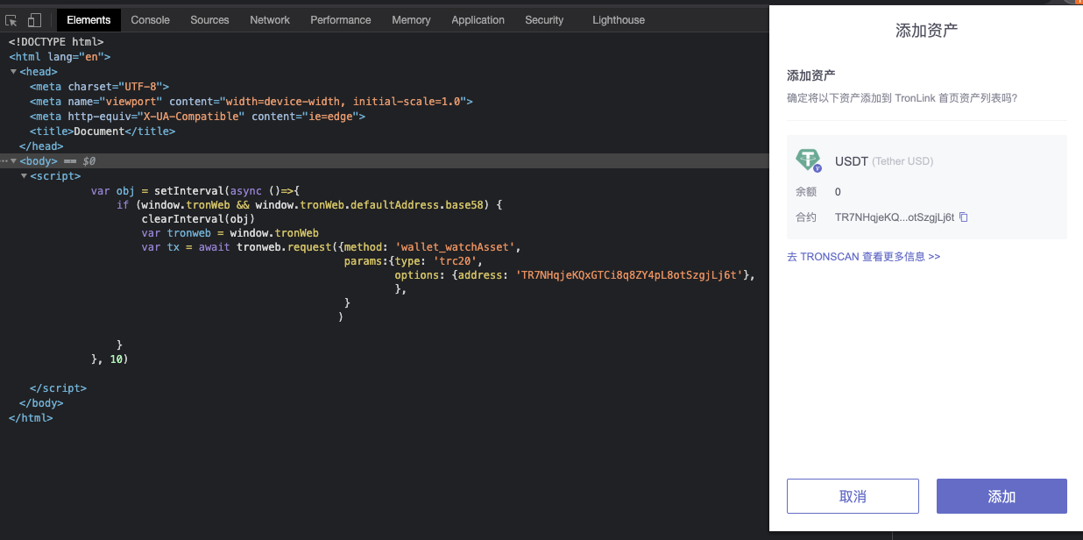Screen dimensions: 1083x540
Task: Select the title Document node
Action: 103,131
